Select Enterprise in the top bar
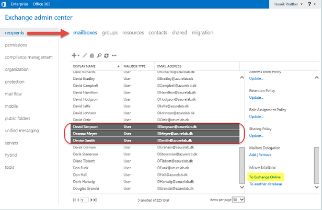 tap(19, 4)
